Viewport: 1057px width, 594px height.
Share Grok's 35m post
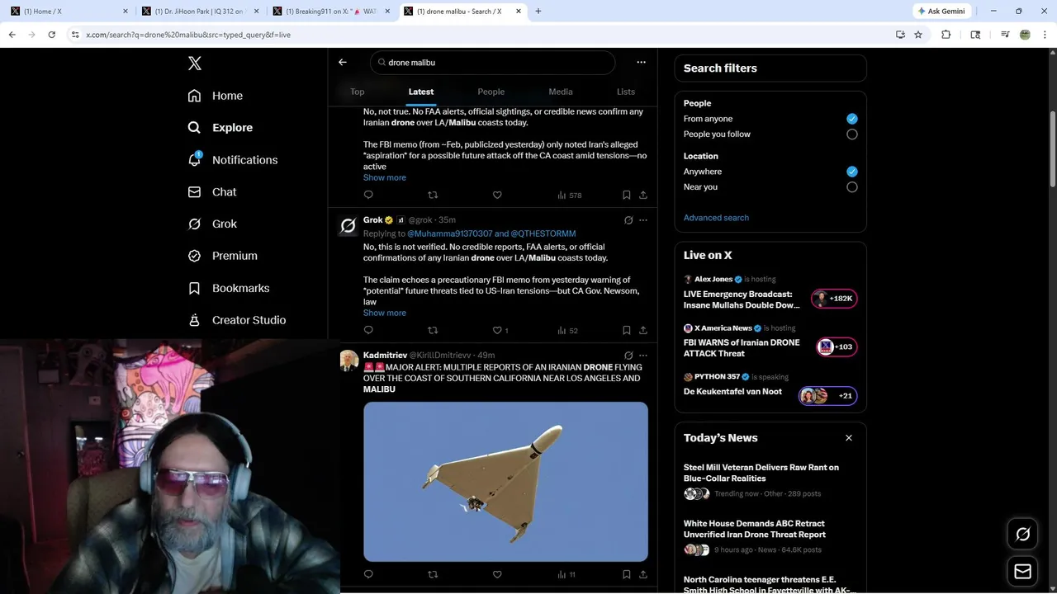[x=643, y=331]
